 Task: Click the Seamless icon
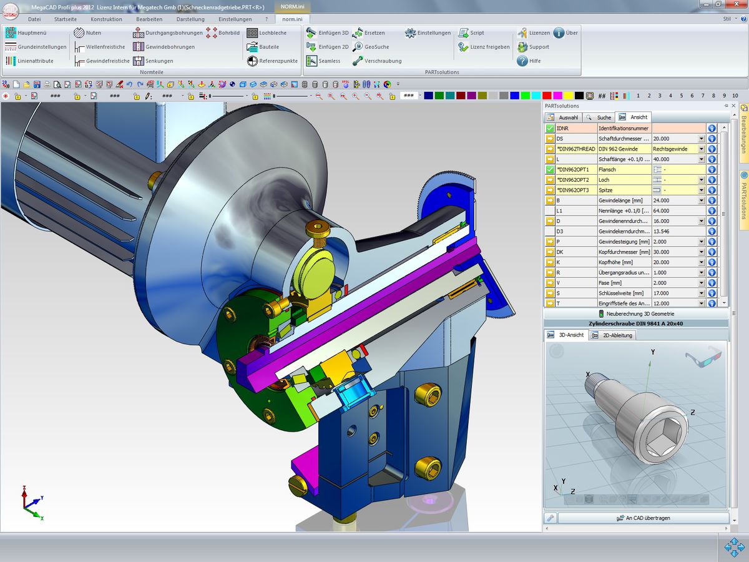click(311, 61)
